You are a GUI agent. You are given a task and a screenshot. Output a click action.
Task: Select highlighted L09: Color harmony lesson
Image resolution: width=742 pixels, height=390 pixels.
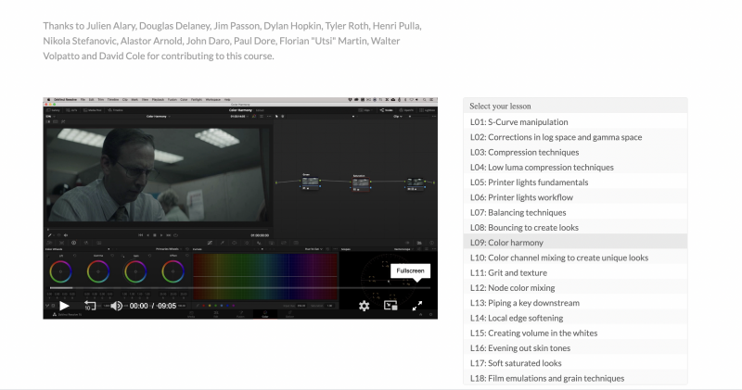pos(575,243)
